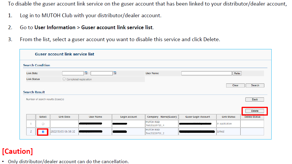Click row number 2 cell

click(31, 132)
